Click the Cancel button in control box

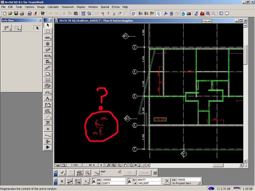(144, 173)
